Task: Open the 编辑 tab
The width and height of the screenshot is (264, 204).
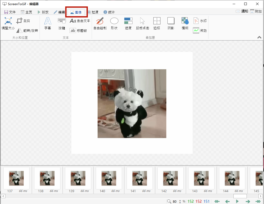Action: [59, 12]
